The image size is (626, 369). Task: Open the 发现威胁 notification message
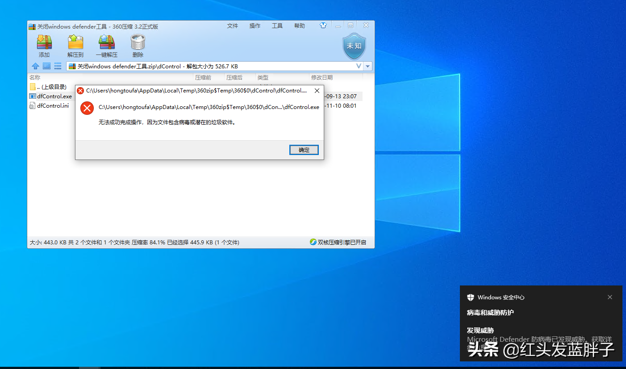click(539, 340)
